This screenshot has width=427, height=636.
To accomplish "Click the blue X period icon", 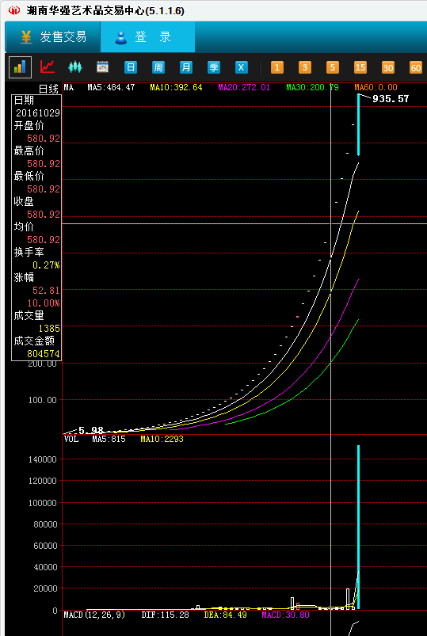I will tap(242, 67).
